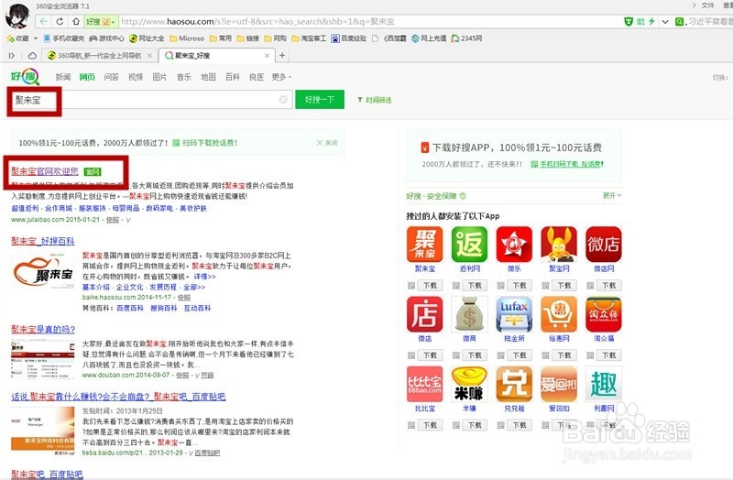Switch to 360导航 tab
Viewport: 733px width, 480px height.
coord(99,56)
